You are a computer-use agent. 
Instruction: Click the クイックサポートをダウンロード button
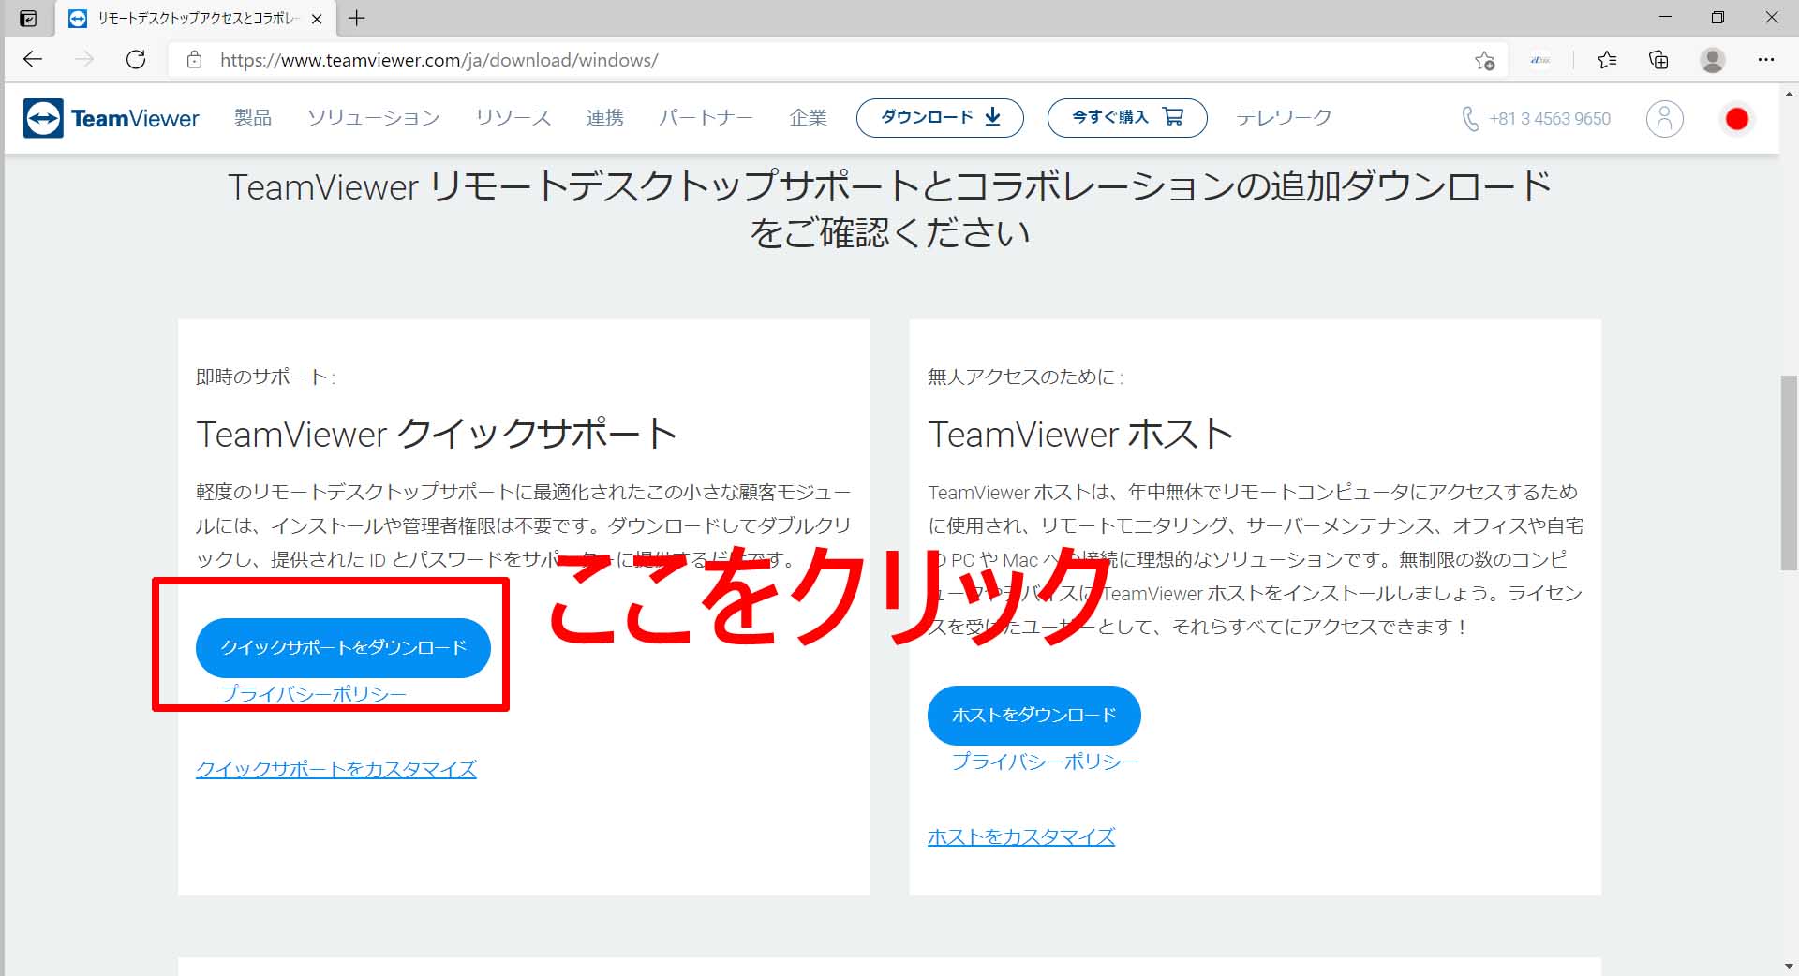pos(343,647)
